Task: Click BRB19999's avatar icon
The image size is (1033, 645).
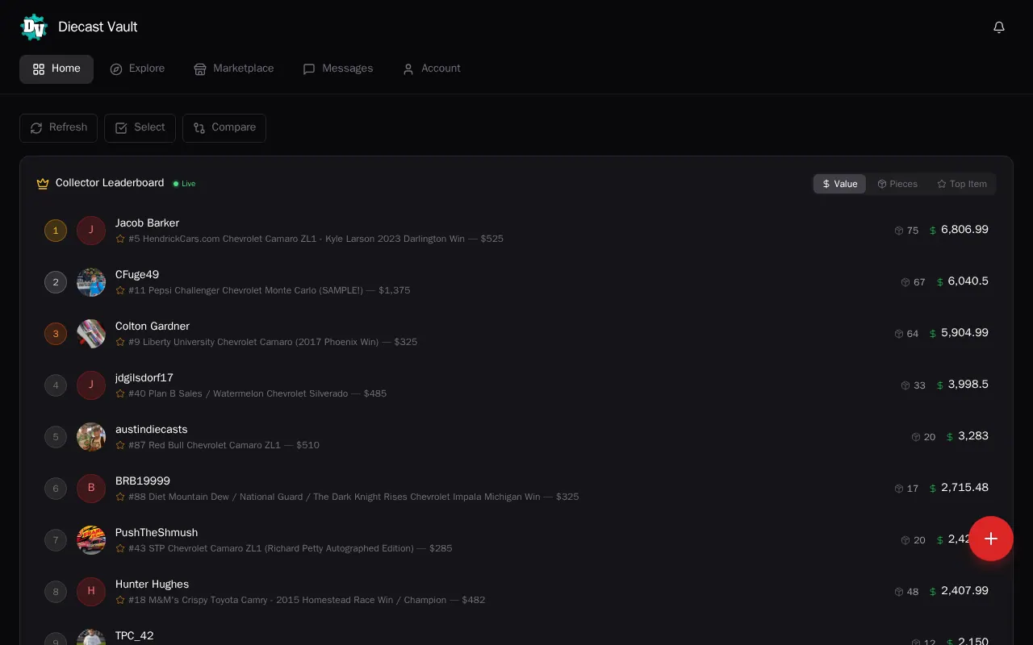Action: 91,489
